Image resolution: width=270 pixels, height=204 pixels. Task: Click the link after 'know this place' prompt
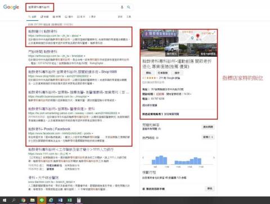pos(172,114)
